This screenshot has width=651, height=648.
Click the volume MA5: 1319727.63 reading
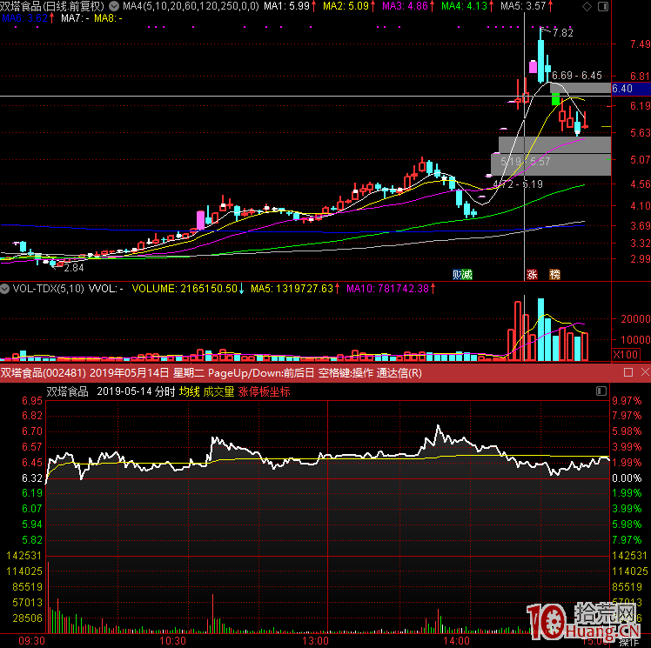[292, 288]
